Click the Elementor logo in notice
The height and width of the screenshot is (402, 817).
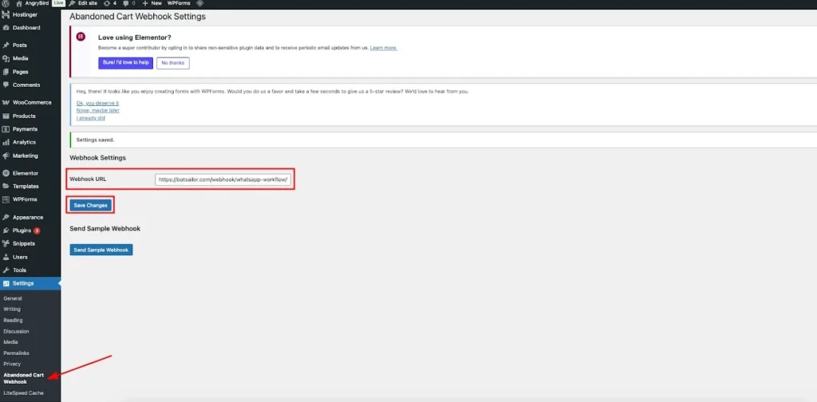(81, 37)
